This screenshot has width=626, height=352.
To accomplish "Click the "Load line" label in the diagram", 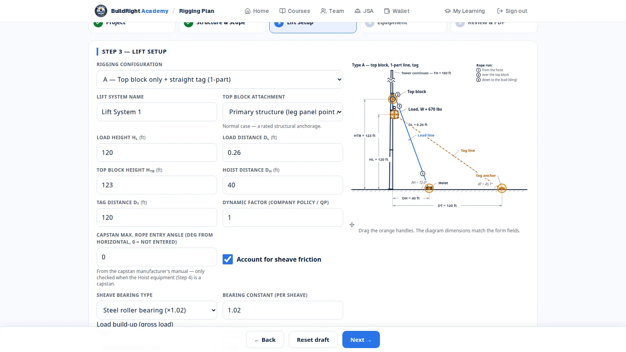I will click(426, 135).
